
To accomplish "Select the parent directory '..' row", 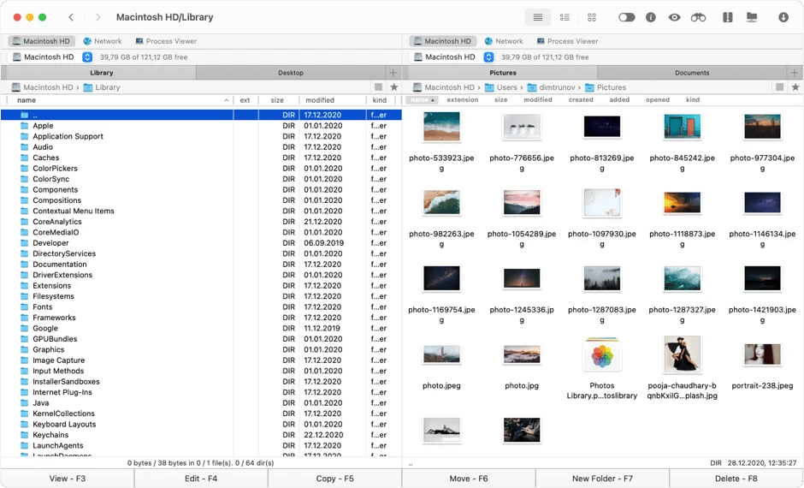I will point(200,115).
